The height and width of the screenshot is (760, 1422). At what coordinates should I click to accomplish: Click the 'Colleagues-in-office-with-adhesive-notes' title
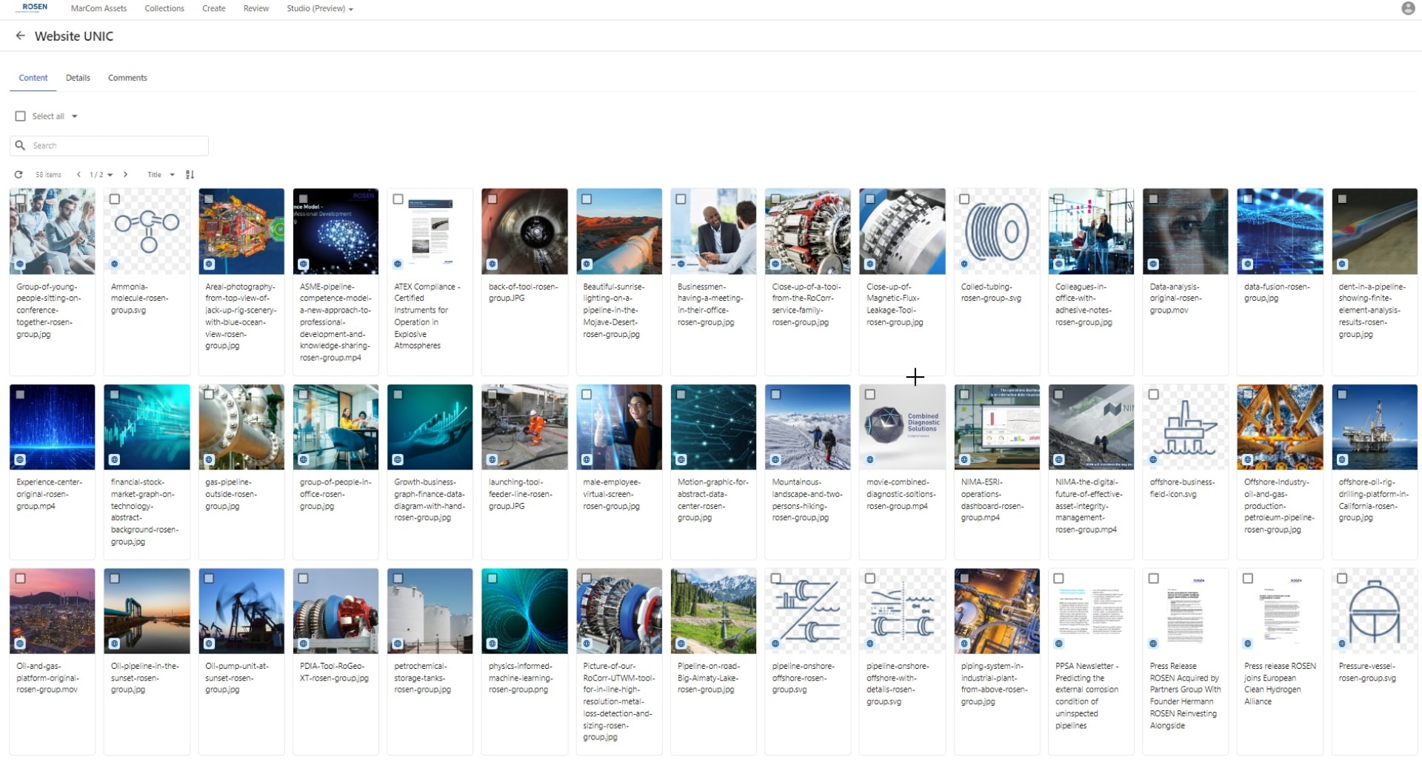[1084, 304]
